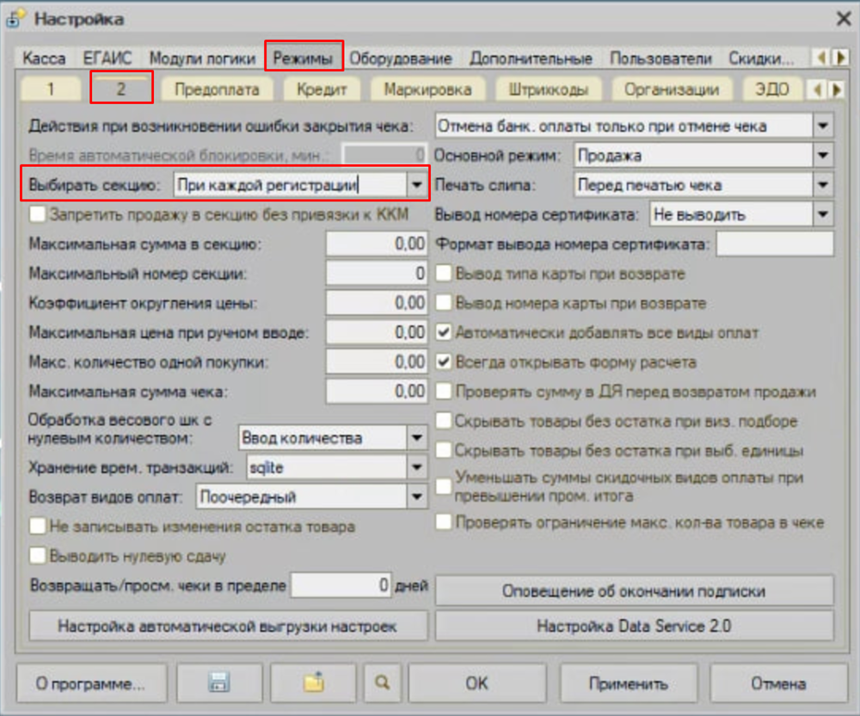Switch to the Оборудование tab
The height and width of the screenshot is (716, 860).
400,59
